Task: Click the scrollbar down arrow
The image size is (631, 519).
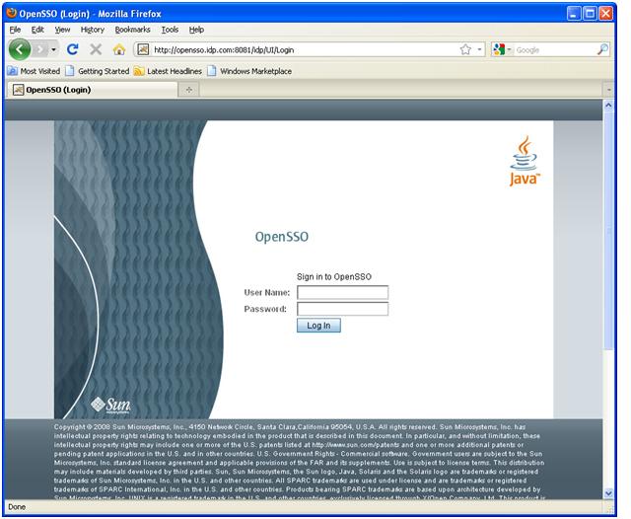Action: click(x=608, y=493)
